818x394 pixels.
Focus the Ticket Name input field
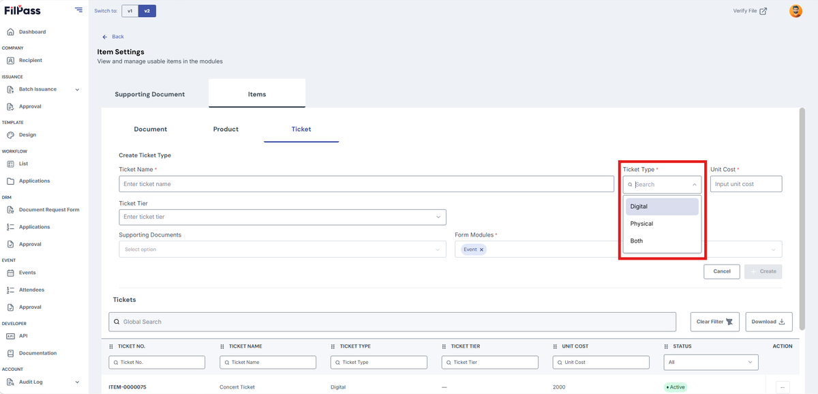367,184
